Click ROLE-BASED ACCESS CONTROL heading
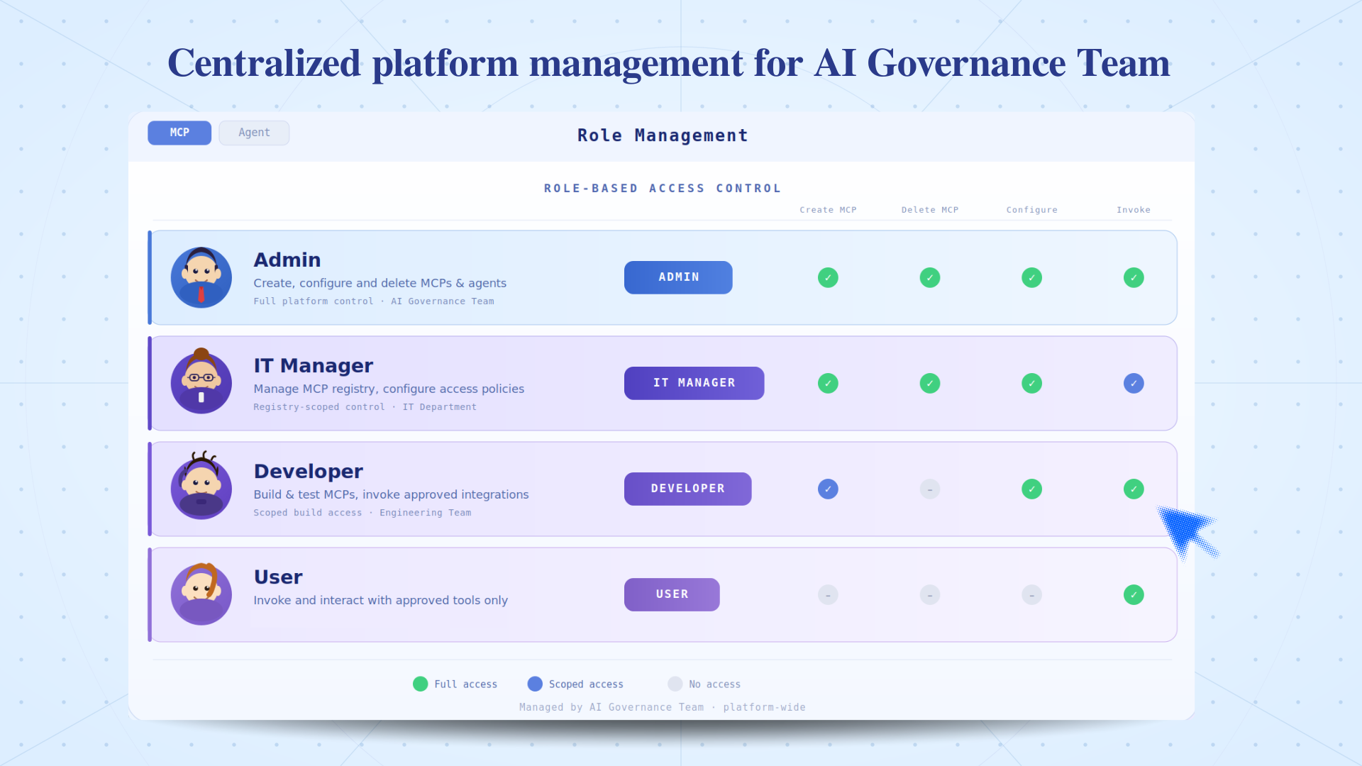This screenshot has width=1362, height=766. (663, 188)
